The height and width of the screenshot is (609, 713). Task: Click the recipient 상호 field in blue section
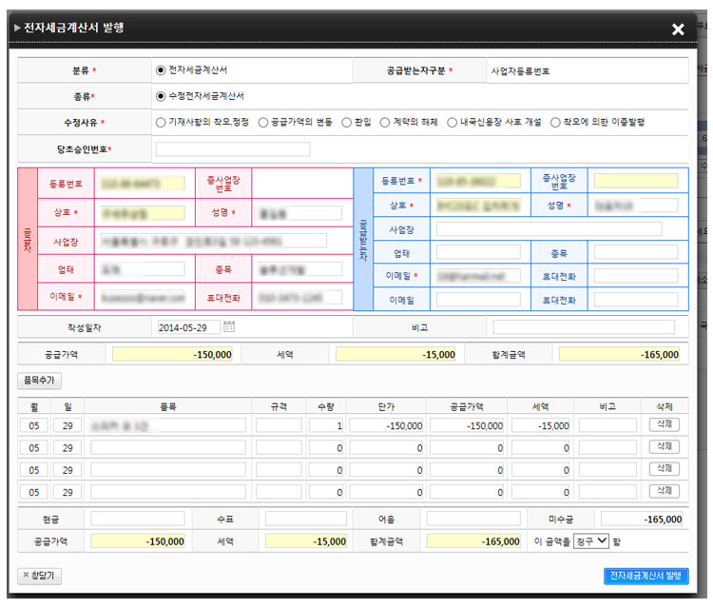click(478, 206)
